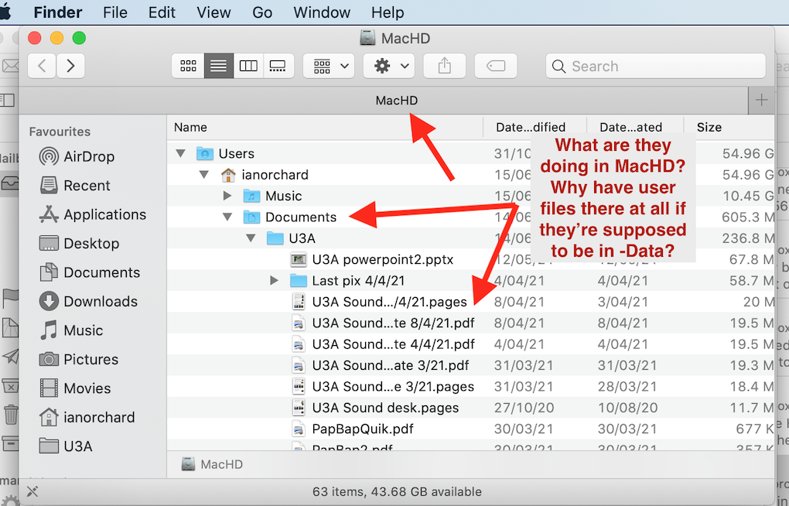Open AirDrop in the sidebar
Screen dimensions: 789x506
(77, 156)
